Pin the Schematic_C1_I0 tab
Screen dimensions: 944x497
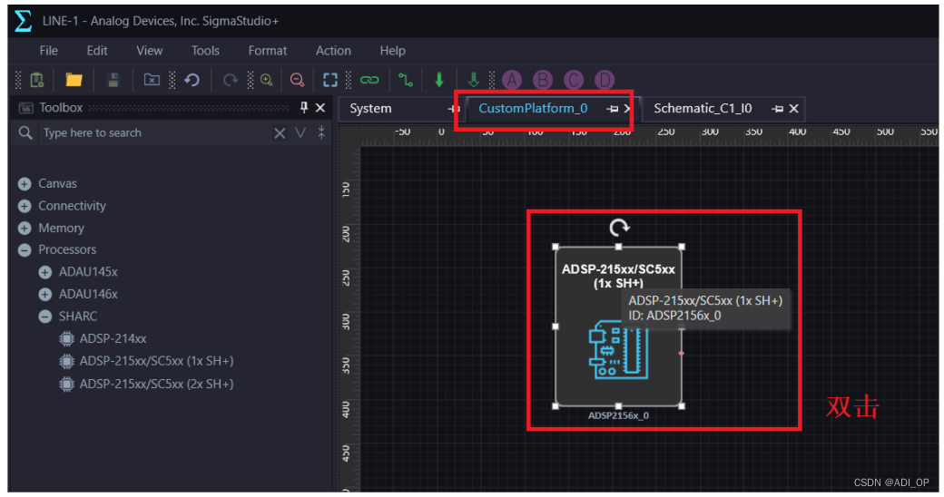tap(778, 109)
